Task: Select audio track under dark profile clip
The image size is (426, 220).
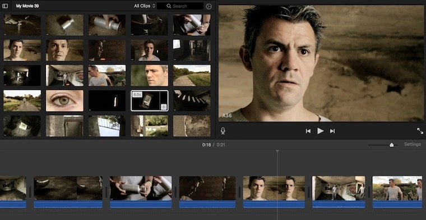Action: point(207,204)
